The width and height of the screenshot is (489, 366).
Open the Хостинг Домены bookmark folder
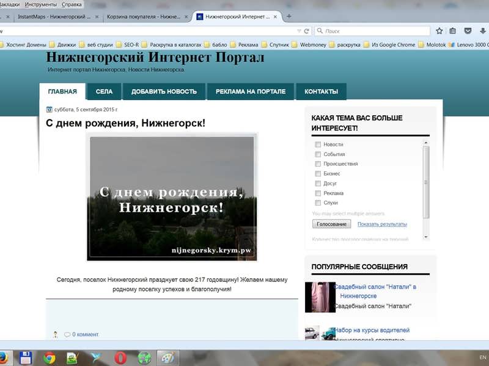(x=23, y=45)
